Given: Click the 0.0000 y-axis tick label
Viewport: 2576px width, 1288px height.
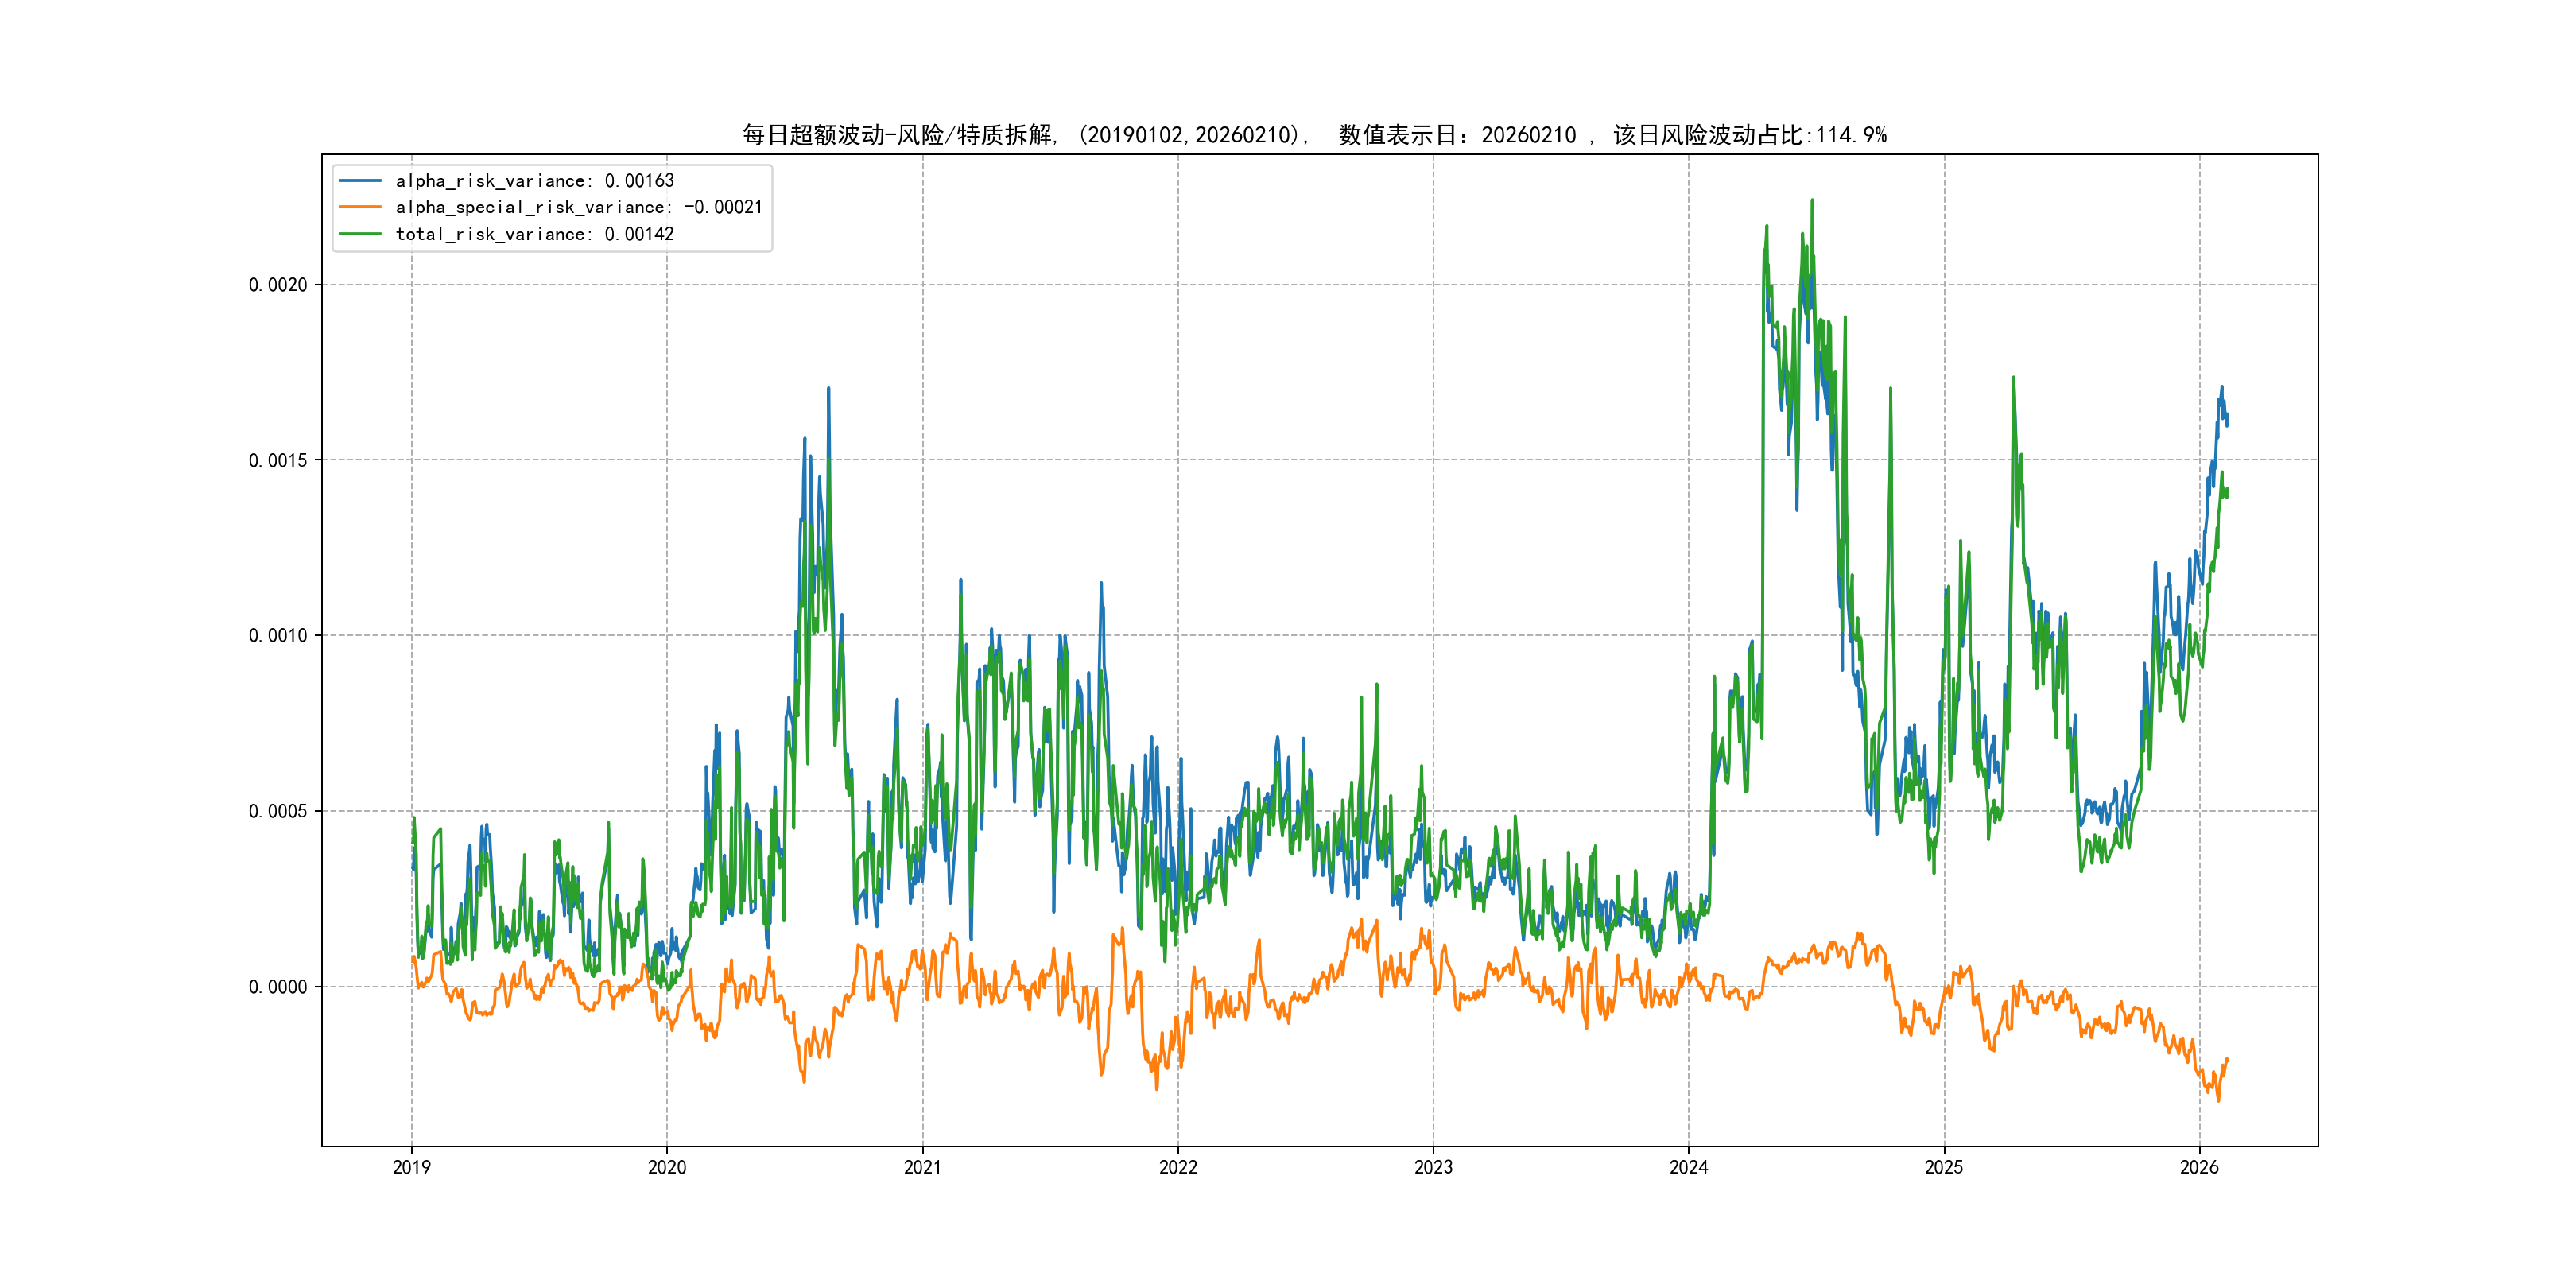Looking at the screenshot, I should [x=278, y=987].
